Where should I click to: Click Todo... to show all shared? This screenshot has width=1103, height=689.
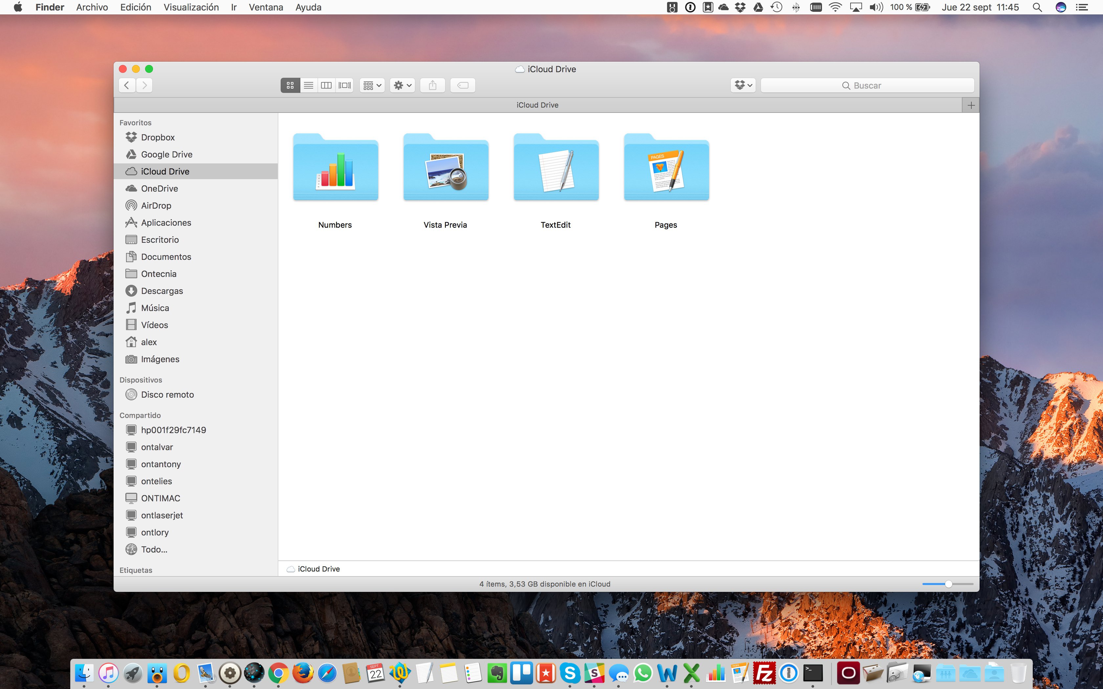pyautogui.click(x=196, y=550)
